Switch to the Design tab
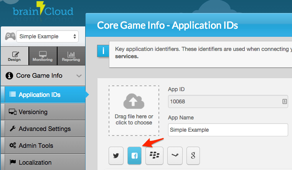The image size is (292, 170). click(x=15, y=56)
